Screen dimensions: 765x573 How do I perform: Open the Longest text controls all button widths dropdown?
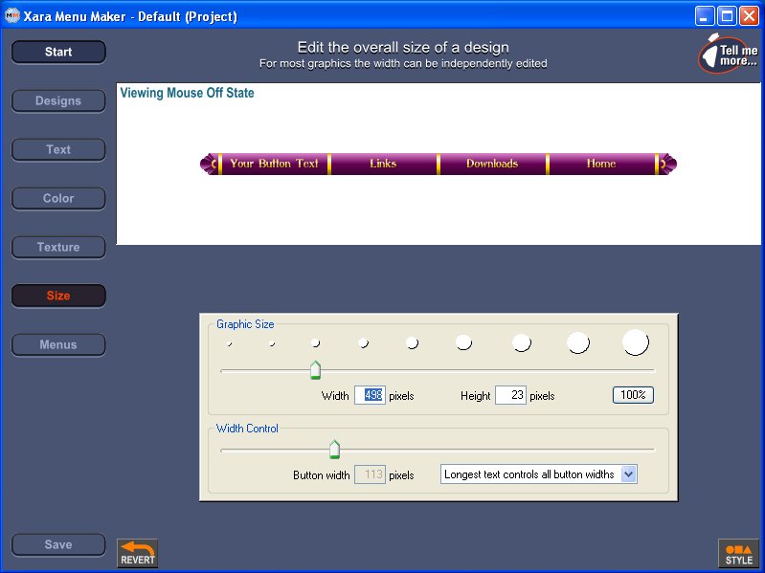pos(539,474)
